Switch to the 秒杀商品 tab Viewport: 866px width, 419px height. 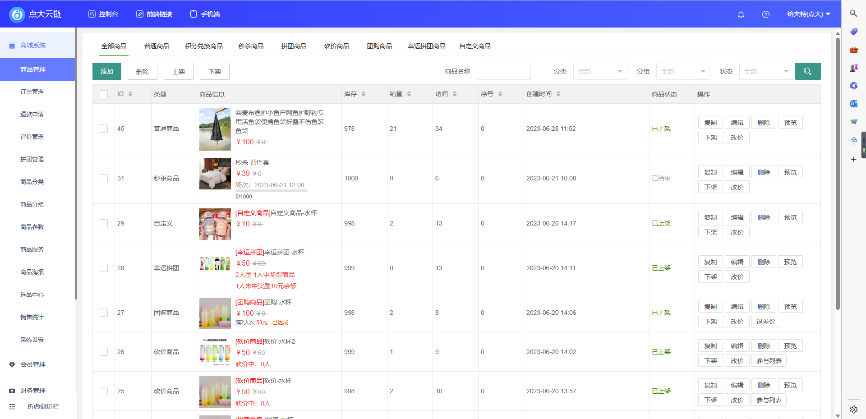click(251, 46)
